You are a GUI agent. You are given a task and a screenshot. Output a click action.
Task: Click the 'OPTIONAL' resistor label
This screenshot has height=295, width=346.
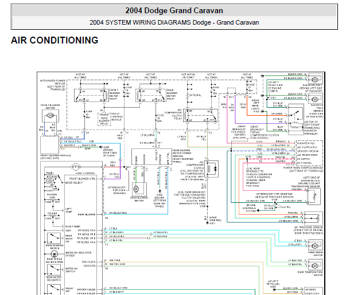tap(195, 95)
